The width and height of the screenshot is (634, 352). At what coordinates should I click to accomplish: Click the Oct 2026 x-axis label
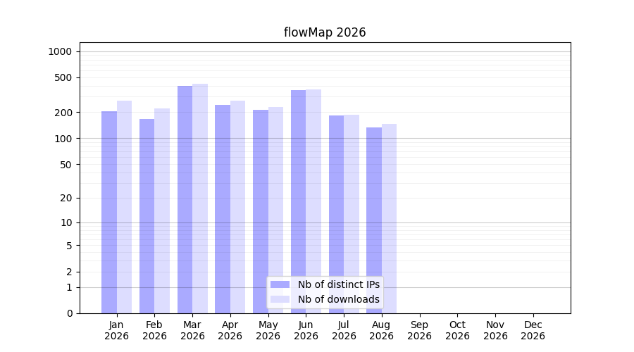(x=457, y=330)
